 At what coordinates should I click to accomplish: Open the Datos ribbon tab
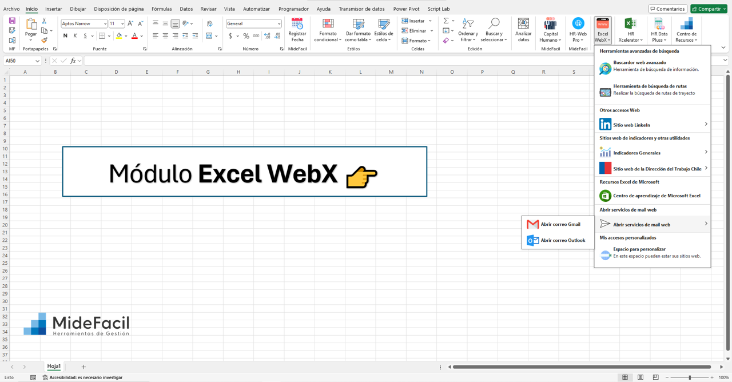coord(186,9)
